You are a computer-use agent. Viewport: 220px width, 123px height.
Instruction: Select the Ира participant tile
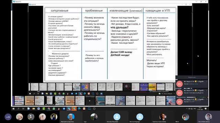click(x=94, y=117)
